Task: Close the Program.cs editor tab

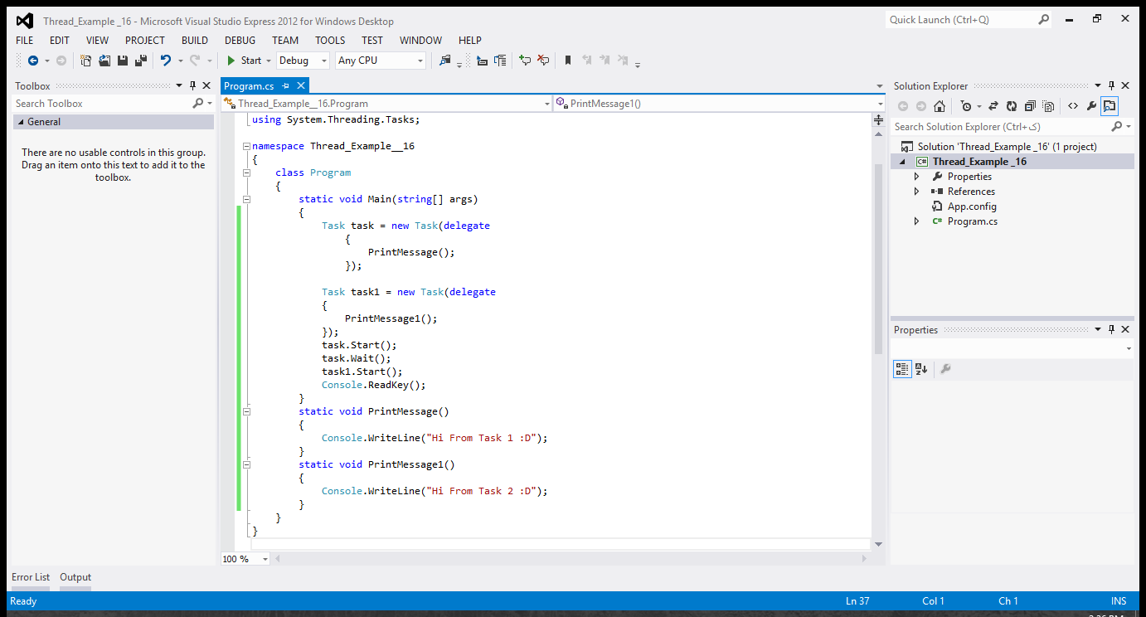Action: pos(300,85)
